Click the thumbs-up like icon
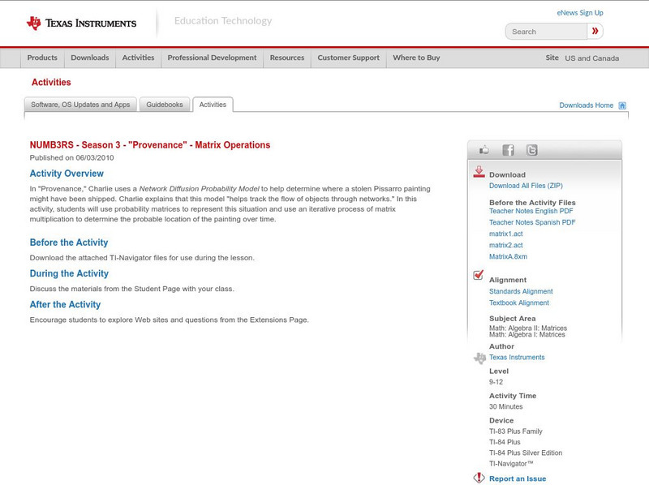 pyautogui.click(x=484, y=150)
